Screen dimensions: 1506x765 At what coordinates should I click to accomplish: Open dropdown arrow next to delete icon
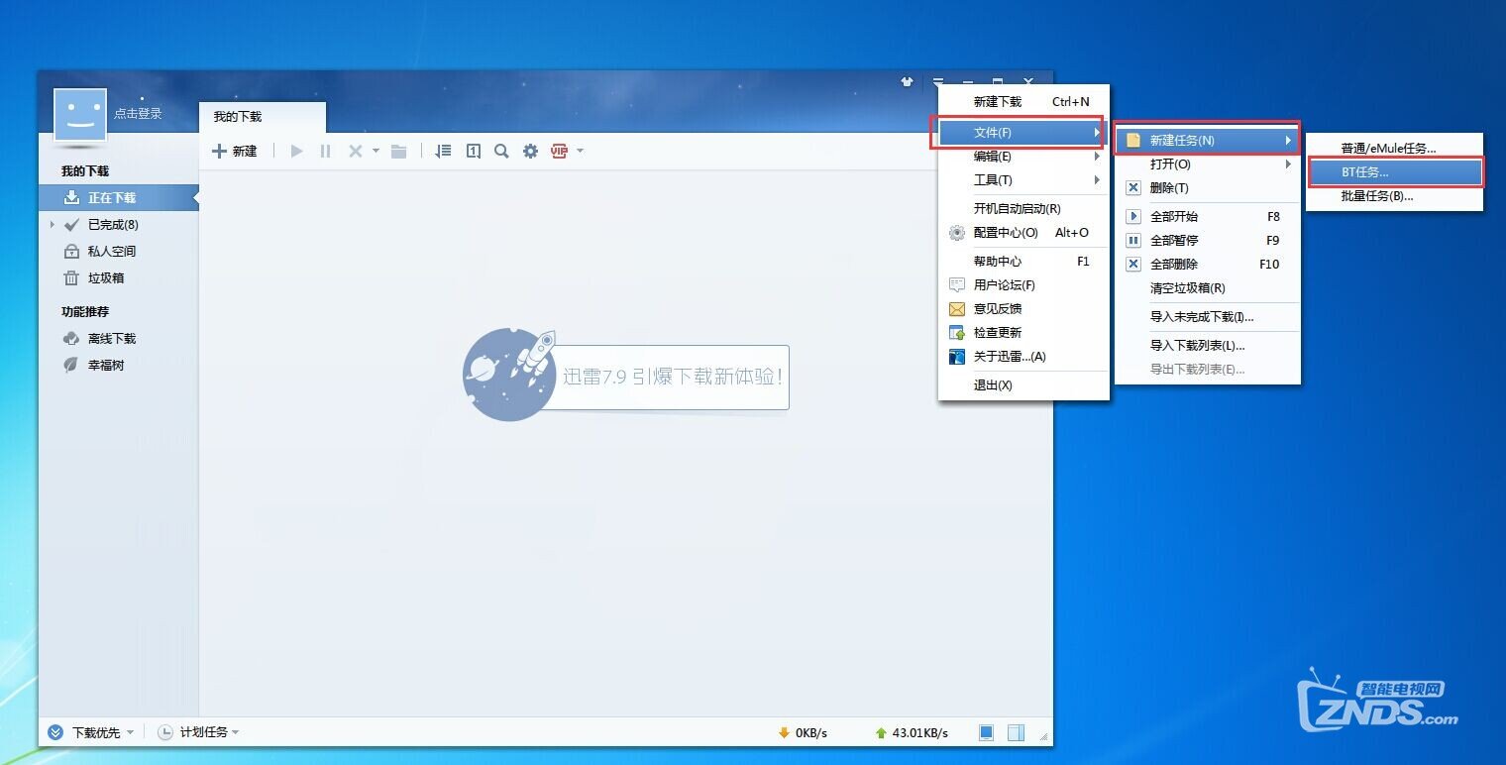click(376, 152)
